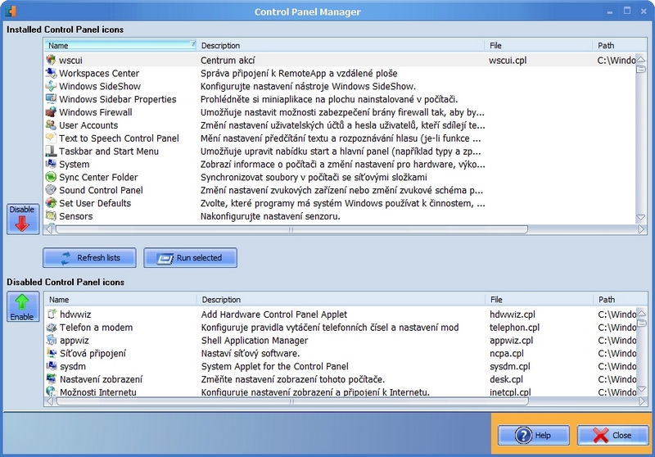The image size is (655, 457).
Task: Select the Centrum akcí description
Action: pos(228,60)
